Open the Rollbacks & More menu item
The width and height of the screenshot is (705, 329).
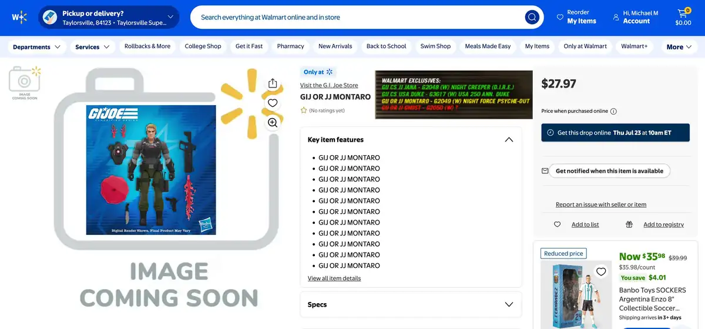pyautogui.click(x=147, y=46)
